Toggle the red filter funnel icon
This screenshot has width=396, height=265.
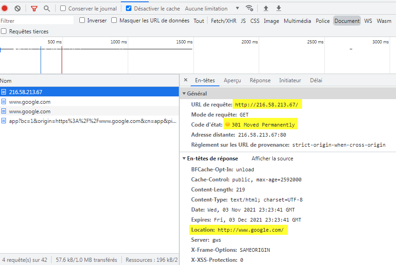coord(34,9)
